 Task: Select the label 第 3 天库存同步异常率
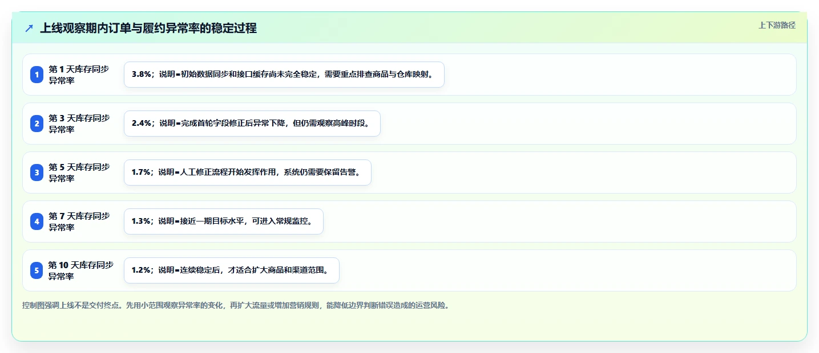pos(79,124)
